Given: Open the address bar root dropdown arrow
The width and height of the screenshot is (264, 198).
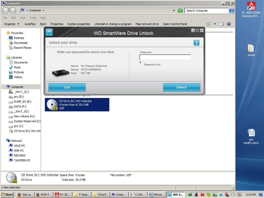Looking at the screenshot, I should (27, 10).
